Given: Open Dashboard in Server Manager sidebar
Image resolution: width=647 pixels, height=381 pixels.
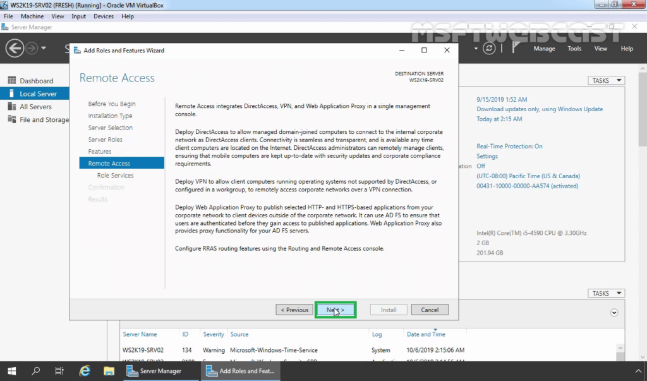Looking at the screenshot, I should 35,81.
